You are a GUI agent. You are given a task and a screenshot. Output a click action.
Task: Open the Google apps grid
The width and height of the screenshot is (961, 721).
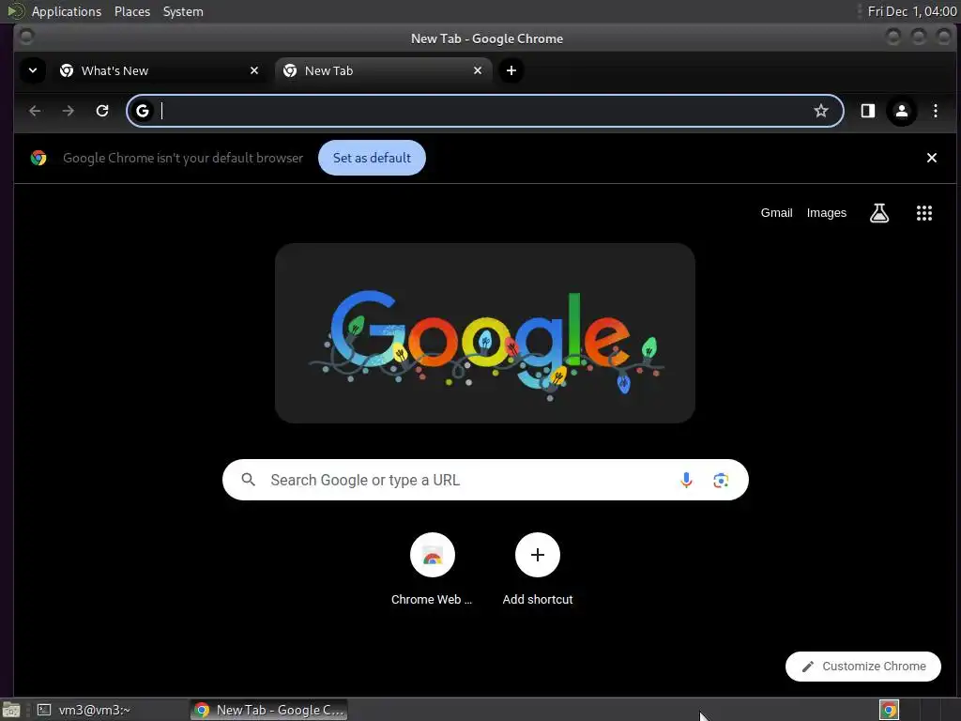point(924,213)
